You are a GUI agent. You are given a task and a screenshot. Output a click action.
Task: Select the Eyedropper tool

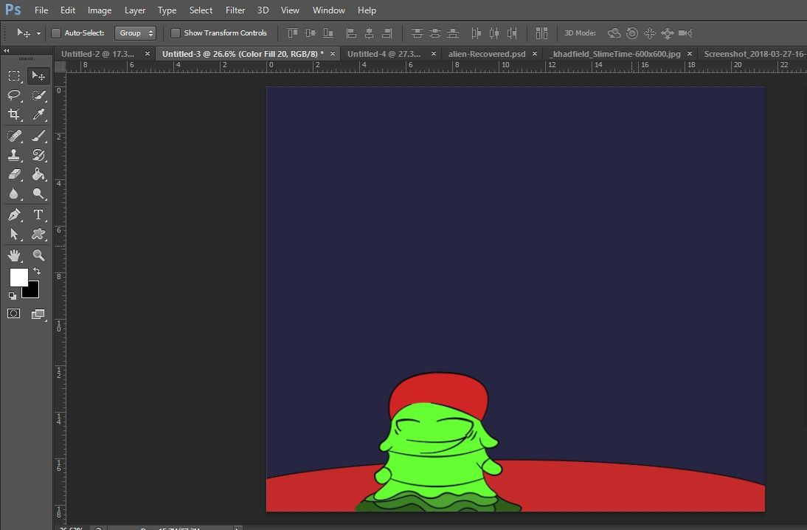(38, 114)
